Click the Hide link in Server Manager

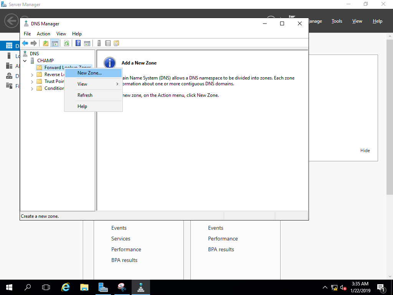(x=365, y=151)
